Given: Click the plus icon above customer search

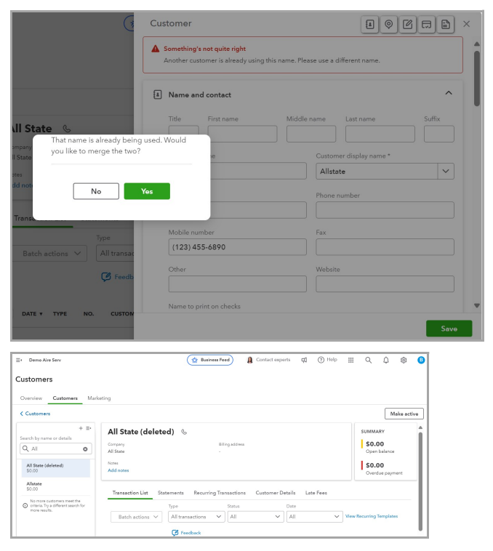Looking at the screenshot, I should (81, 428).
